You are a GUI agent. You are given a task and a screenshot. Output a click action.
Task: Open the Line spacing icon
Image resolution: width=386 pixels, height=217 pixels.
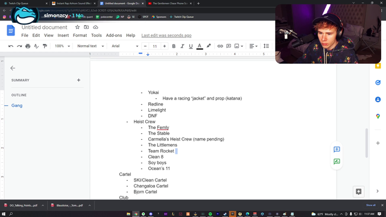pyautogui.click(x=266, y=46)
